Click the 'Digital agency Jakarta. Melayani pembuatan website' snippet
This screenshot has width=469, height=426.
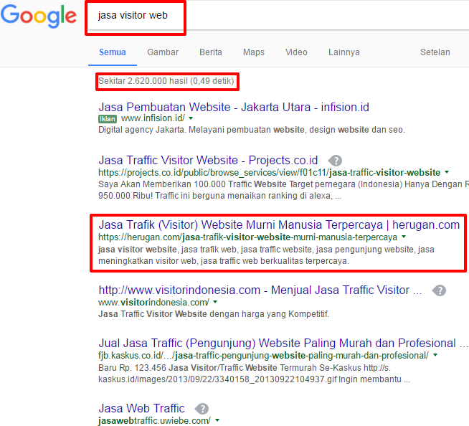252,130
